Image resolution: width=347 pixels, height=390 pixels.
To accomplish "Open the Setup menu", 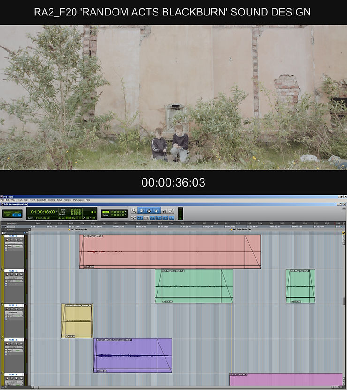I will pos(60,200).
